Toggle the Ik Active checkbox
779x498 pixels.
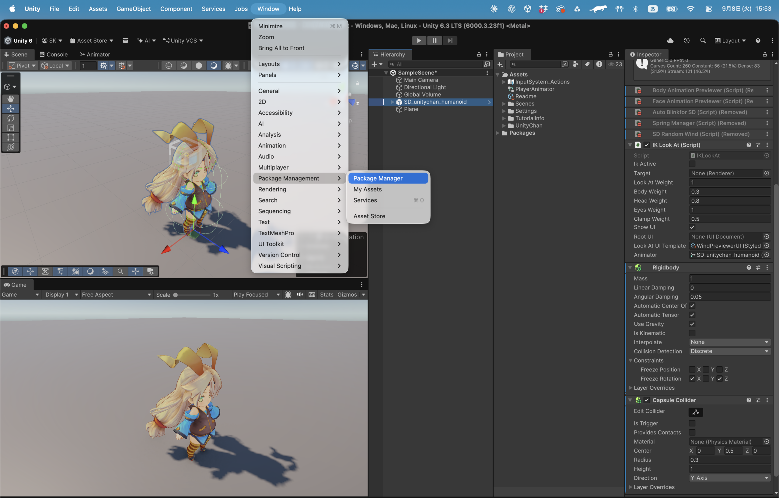coord(692,164)
